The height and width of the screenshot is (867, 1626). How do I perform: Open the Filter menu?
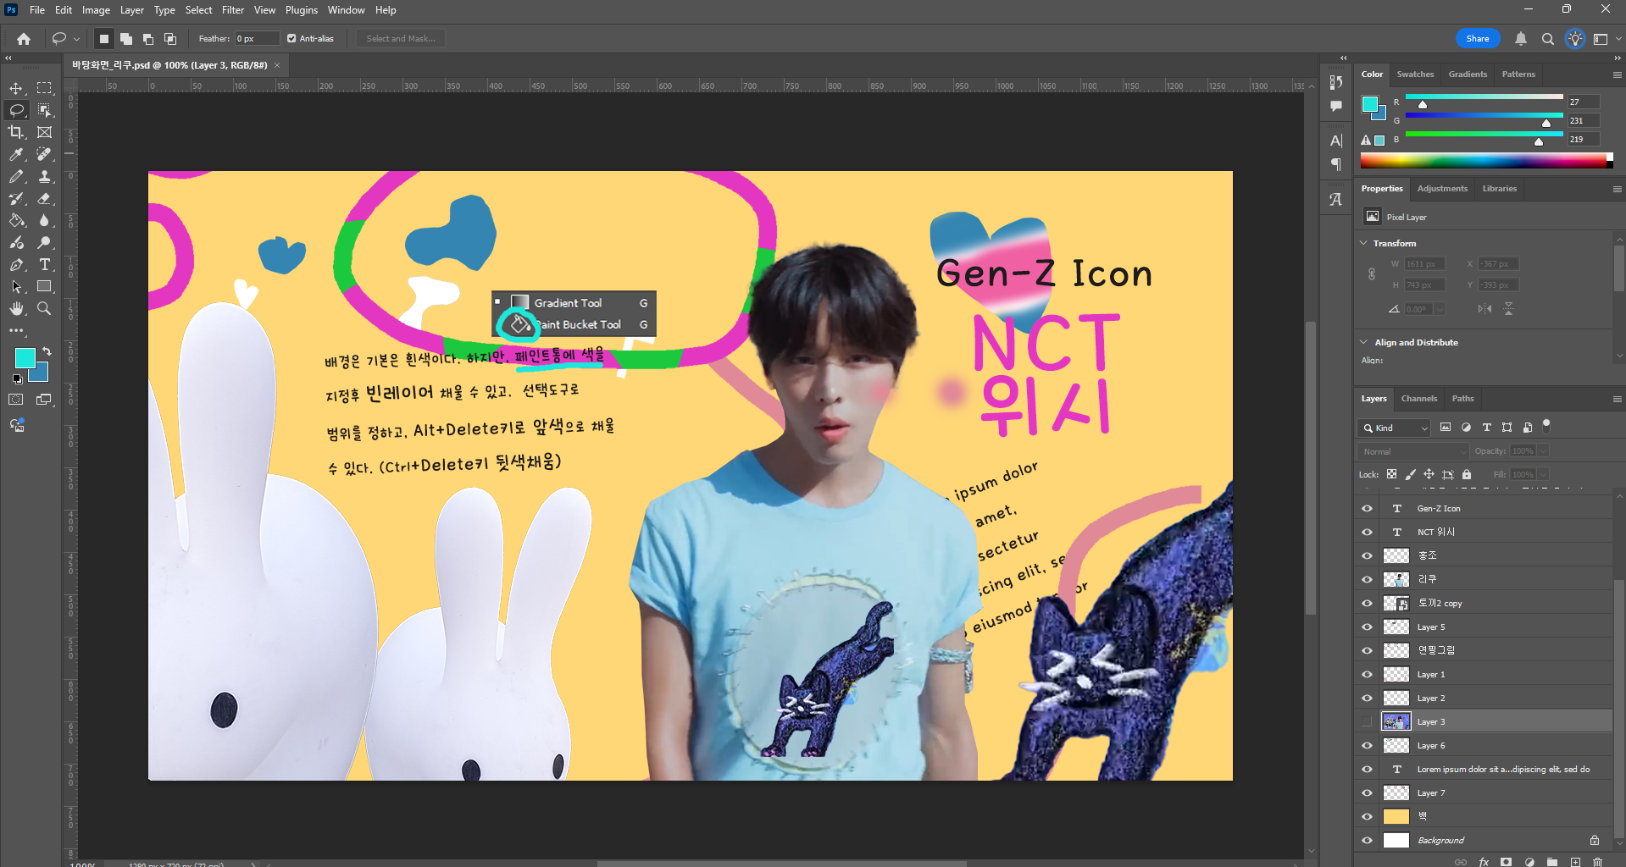(233, 10)
